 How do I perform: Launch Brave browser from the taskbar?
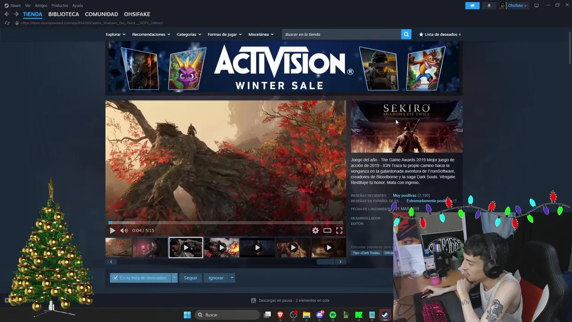(280, 315)
